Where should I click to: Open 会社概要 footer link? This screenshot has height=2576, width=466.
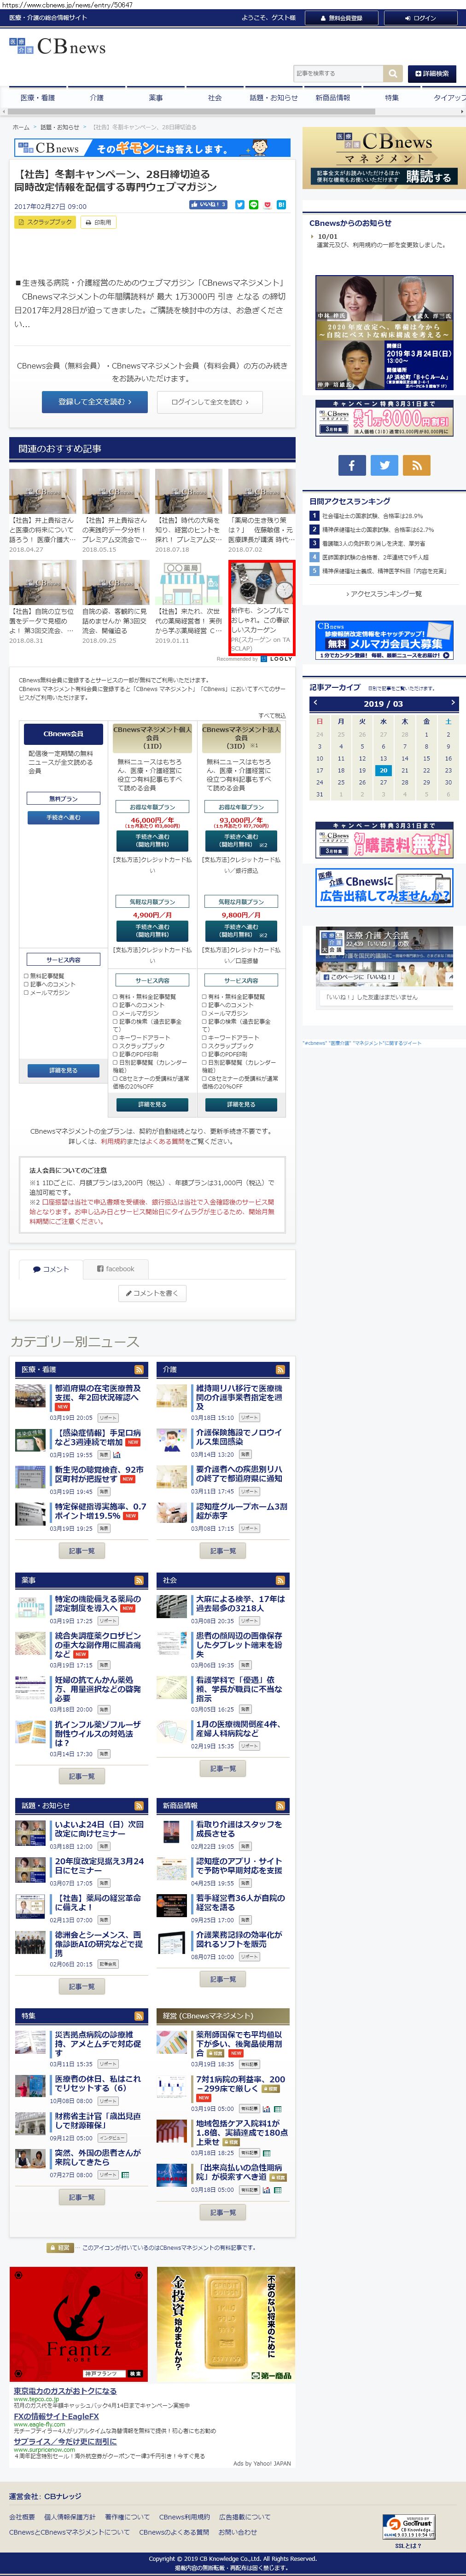(22, 2517)
